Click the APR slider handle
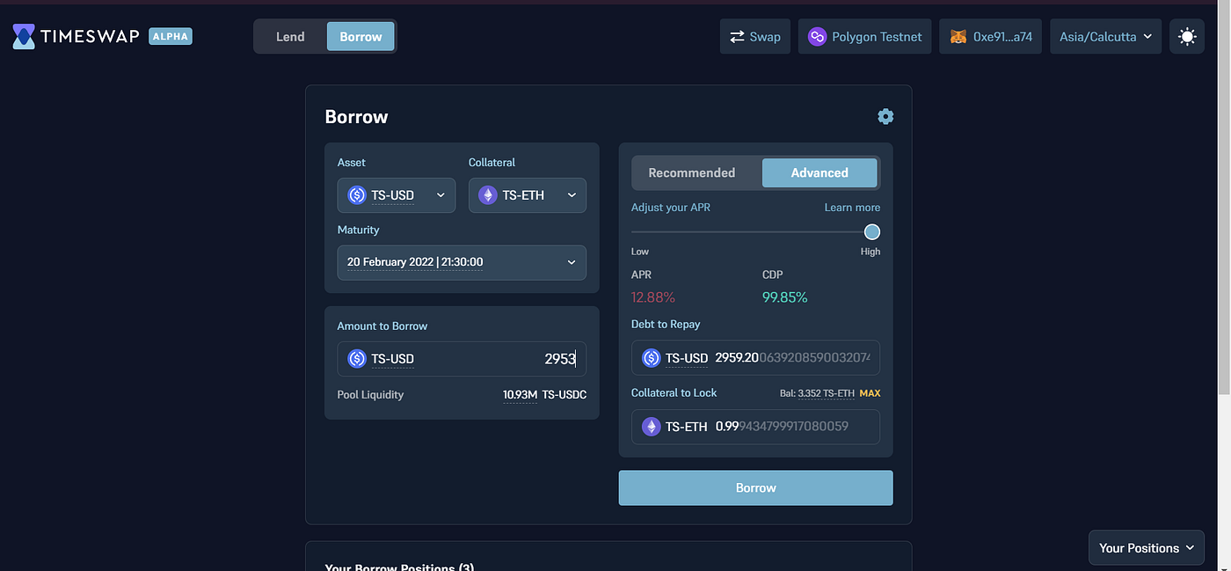1231x571 pixels. (x=871, y=232)
